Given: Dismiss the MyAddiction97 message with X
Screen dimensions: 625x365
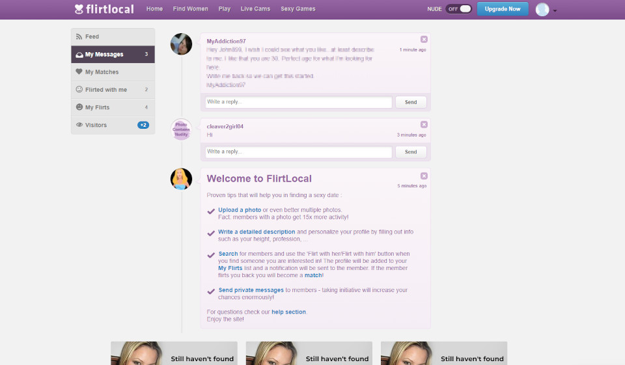Looking at the screenshot, I should tap(424, 39).
